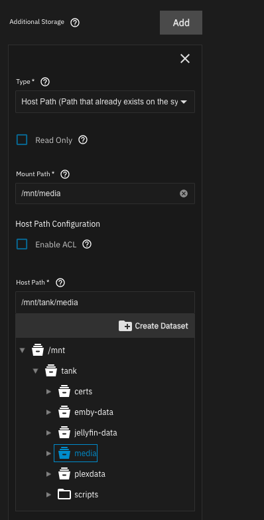Click into the Mount Path input
Image resolution: width=264 pixels, height=520 pixels.
[105, 194]
